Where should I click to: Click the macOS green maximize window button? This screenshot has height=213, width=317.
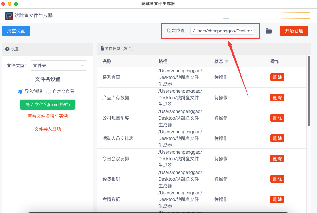click(16, 3)
